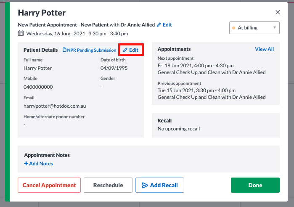Viewport: 294px width, 207px height.
Task: Click previous appointment Tue 15 Jun 2021 line
Action: [196, 90]
